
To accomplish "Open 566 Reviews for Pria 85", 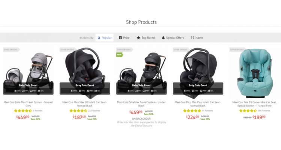I will click(264, 111).
